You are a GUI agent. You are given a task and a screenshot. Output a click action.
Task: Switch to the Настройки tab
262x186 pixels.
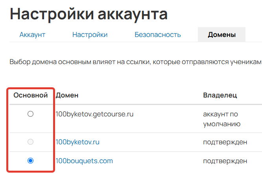click(90, 35)
